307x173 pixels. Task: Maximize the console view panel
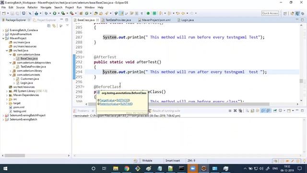click(302, 111)
